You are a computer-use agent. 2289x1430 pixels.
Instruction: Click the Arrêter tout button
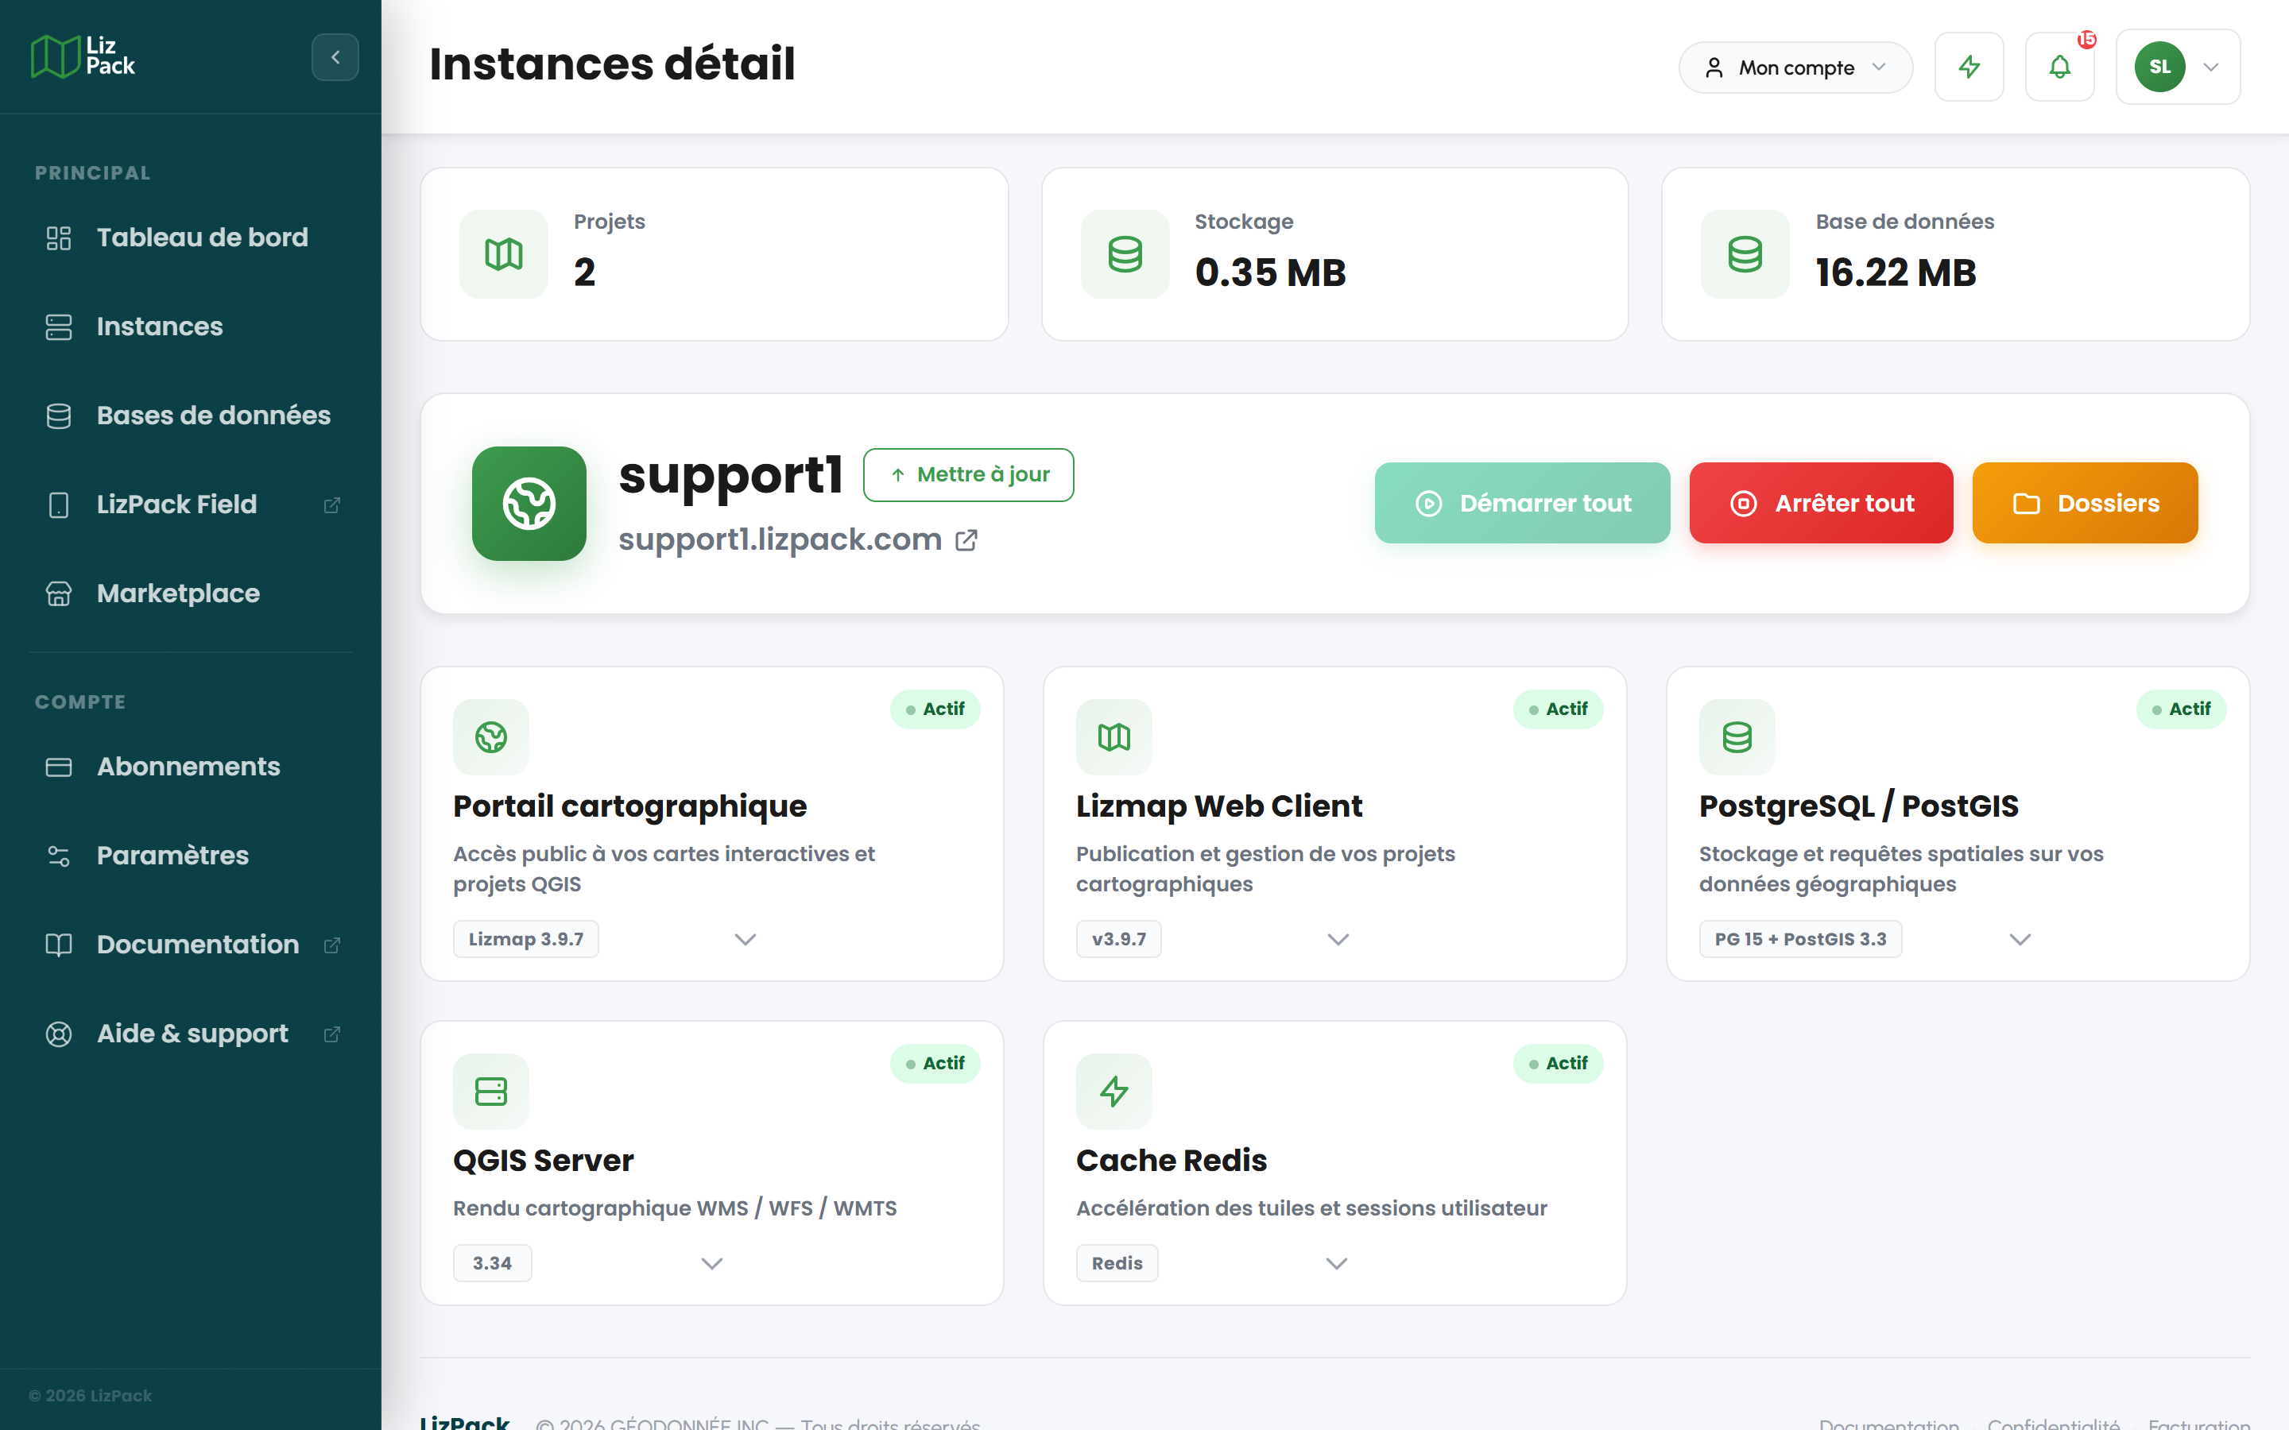1821,503
